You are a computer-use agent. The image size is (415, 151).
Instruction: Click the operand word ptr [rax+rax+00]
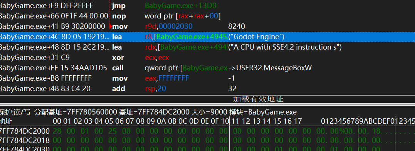click(182, 16)
